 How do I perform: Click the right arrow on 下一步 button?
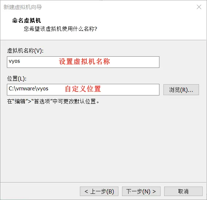click(x=154, y=191)
